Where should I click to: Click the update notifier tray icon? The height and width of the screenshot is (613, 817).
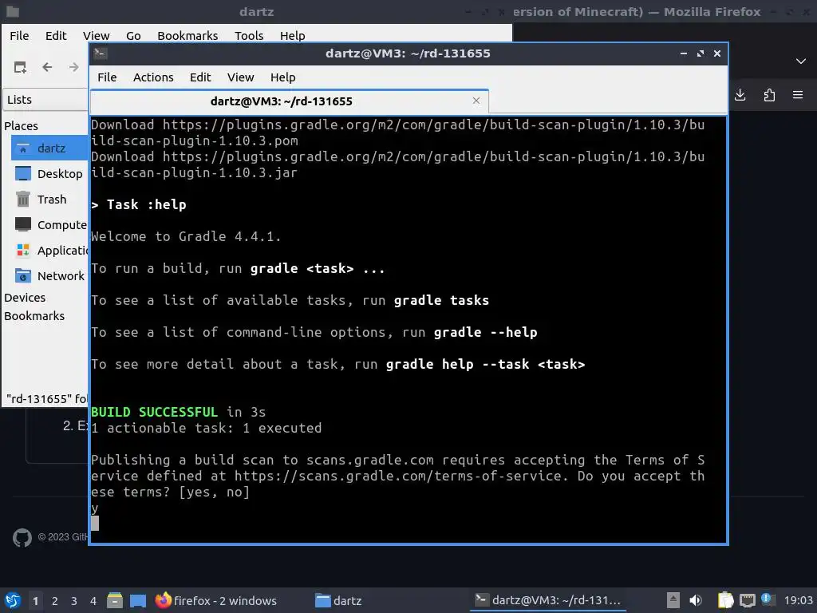pos(768,599)
